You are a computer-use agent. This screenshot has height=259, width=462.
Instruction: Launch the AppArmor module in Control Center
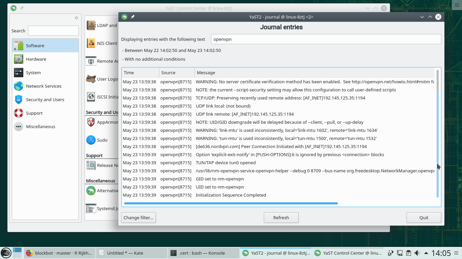pos(91,122)
